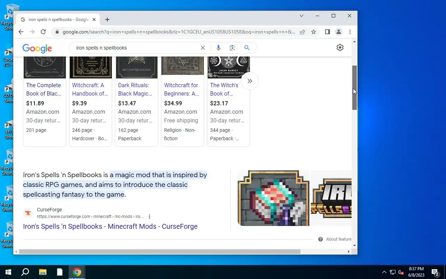Viewport: 446px width, 279px height.
Task: Open the blank document taskbar app
Action: tap(60, 272)
